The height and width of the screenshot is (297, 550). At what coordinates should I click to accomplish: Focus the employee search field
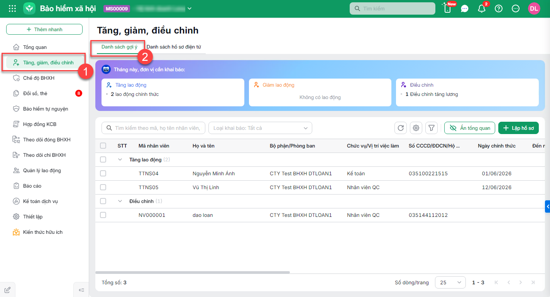[153, 128]
